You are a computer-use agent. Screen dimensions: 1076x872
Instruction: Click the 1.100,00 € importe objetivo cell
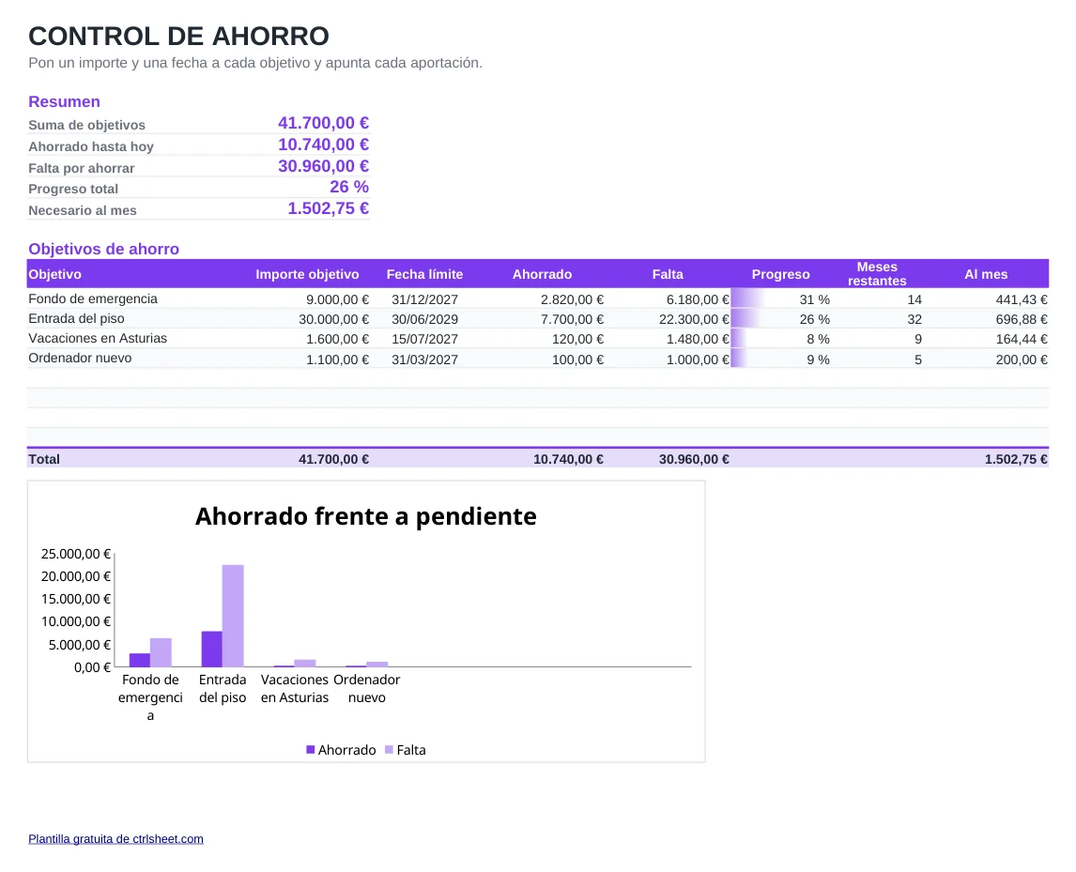(337, 360)
